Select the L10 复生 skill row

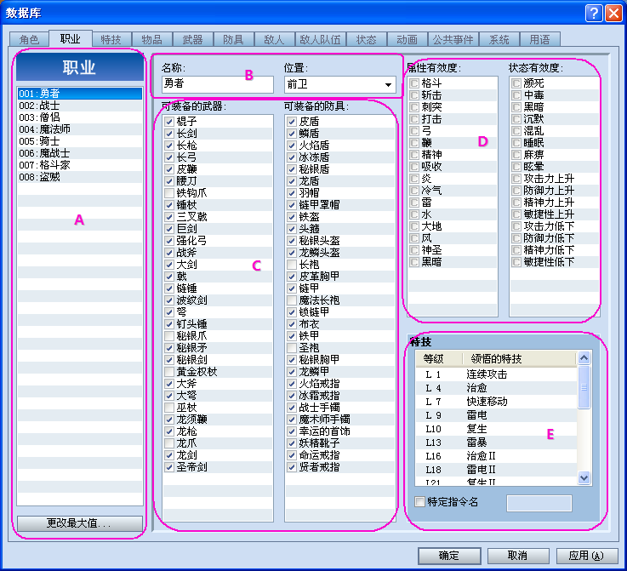click(497, 429)
